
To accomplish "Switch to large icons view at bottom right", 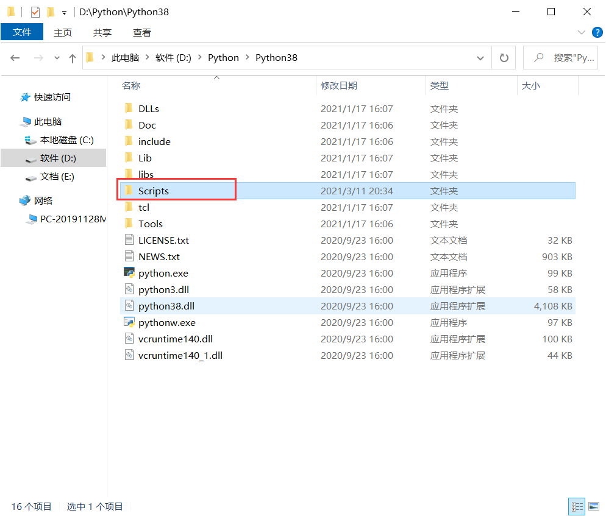I will [x=592, y=506].
